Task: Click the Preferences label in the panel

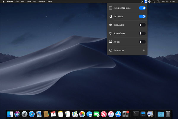Action: click(119, 50)
